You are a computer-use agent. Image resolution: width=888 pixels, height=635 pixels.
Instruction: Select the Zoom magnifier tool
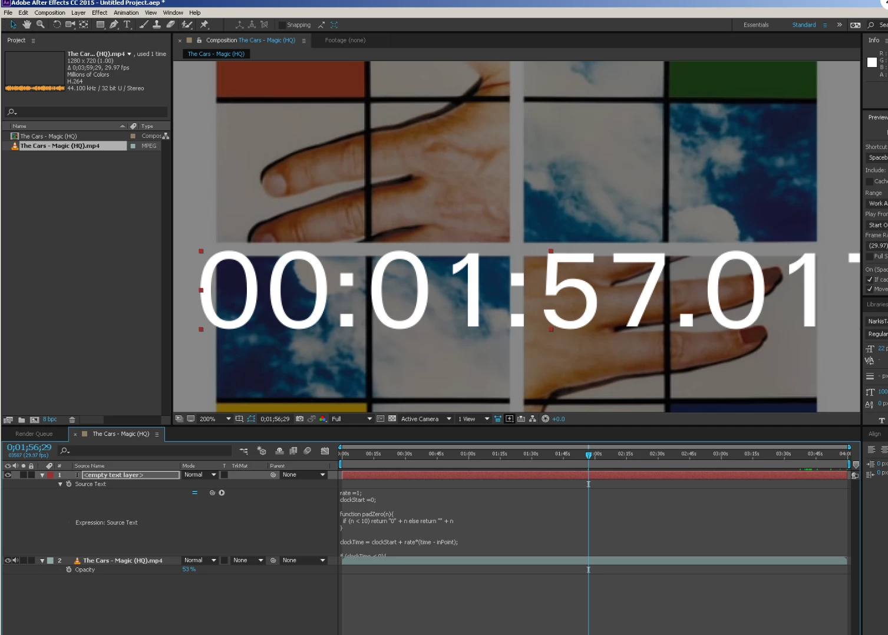point(41,25)
